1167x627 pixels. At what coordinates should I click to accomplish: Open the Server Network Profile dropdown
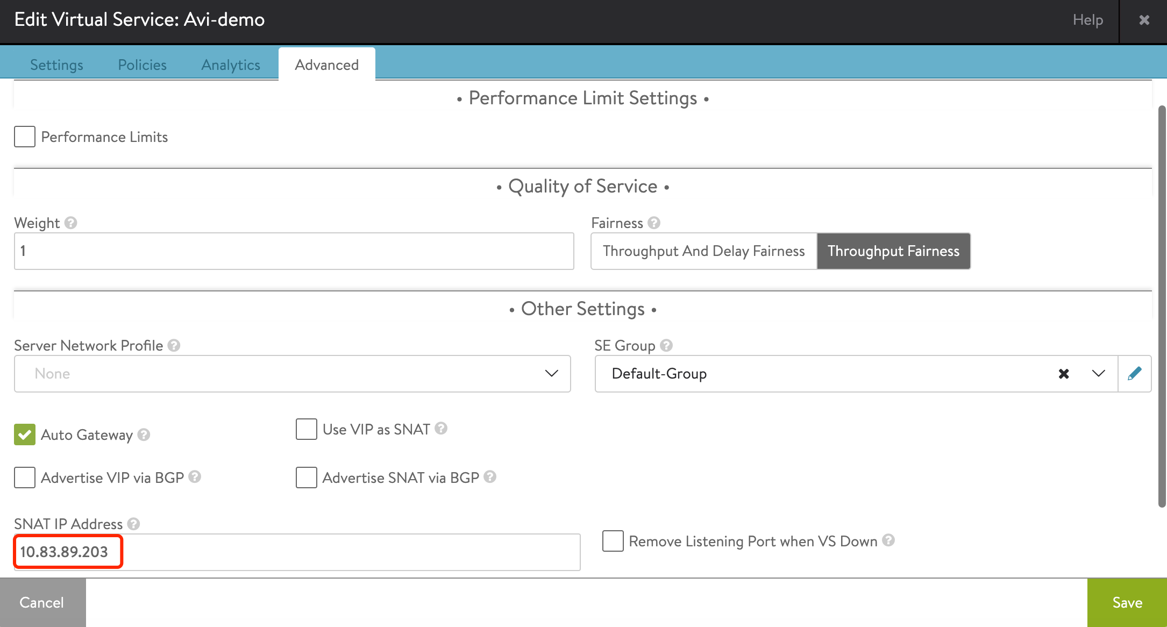[x=293, y=374]
